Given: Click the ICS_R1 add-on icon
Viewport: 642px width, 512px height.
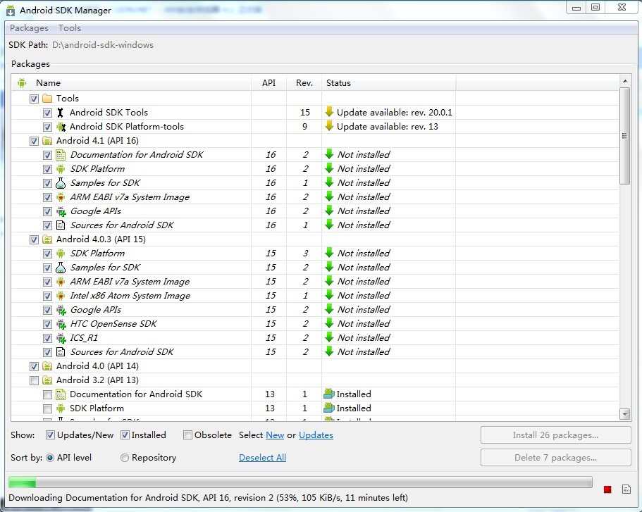Looking at the screenshot, I should (61, 338).
